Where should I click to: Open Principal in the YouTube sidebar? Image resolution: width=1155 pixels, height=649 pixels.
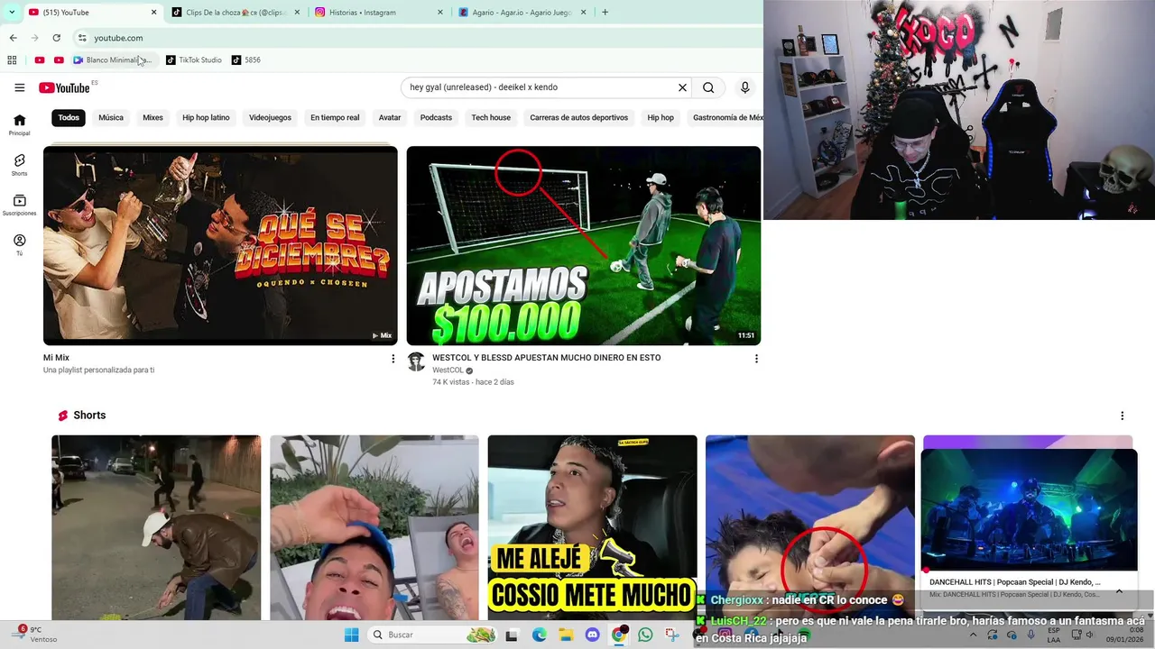[19, 124]
